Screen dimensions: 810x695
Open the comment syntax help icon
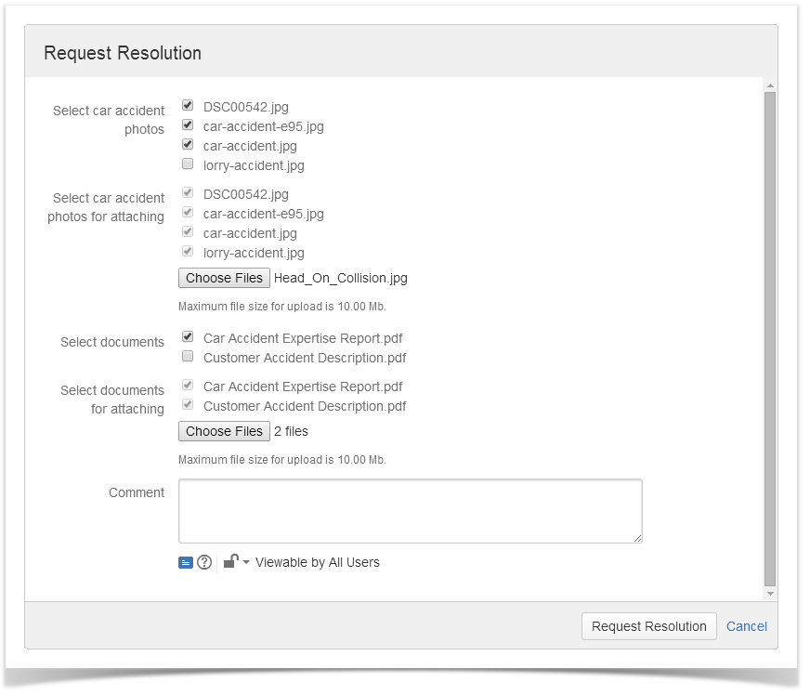(x=204, y=562)
